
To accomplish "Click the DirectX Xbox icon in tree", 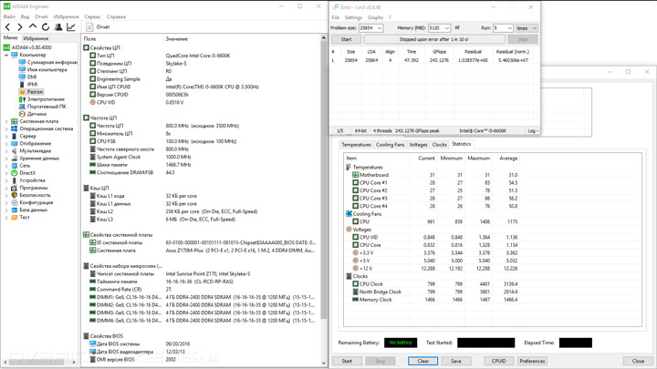I will (x=14, y=173).
